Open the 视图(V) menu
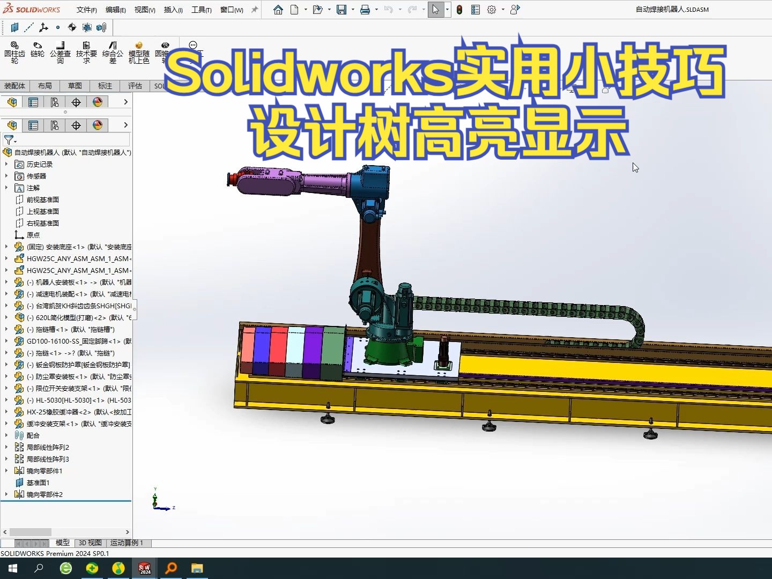 145,10
